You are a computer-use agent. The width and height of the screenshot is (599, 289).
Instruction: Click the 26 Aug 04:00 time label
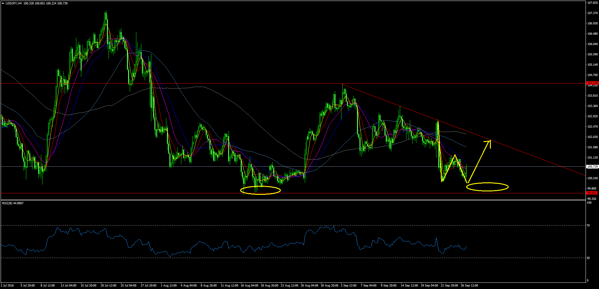pyautogui.click(x=309, y=286)
